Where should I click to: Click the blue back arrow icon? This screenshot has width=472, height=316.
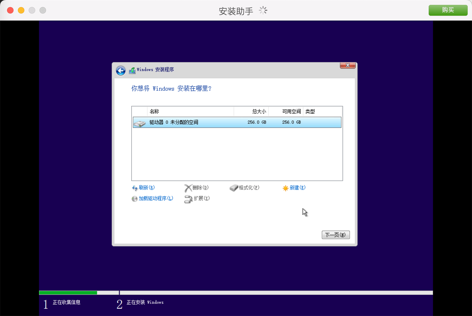(x=121, y=71)
